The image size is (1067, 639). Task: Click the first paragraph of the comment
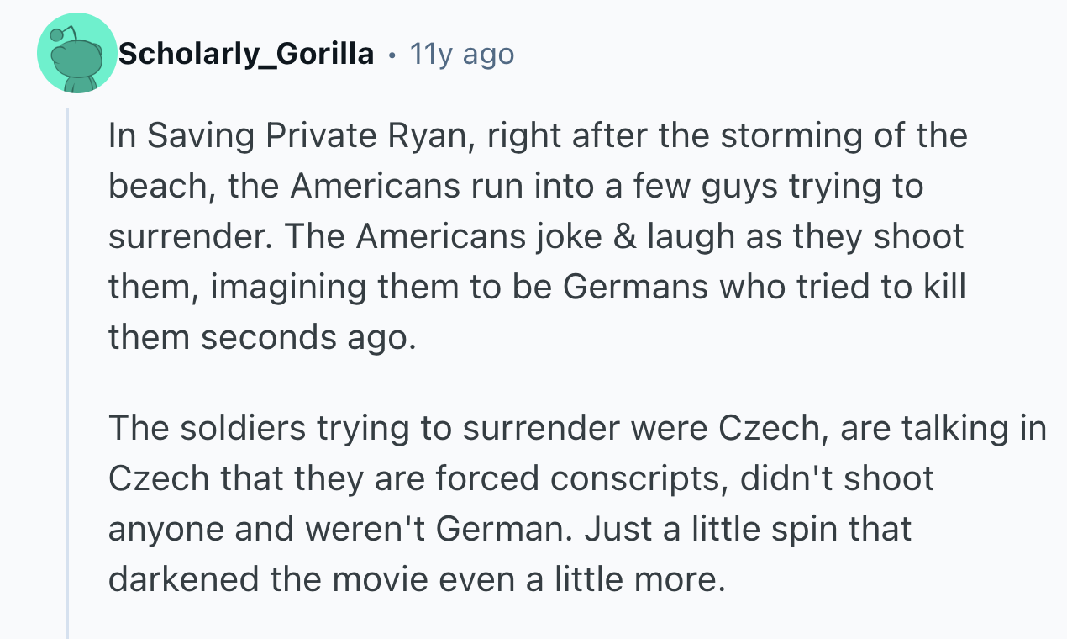point(538,236)
